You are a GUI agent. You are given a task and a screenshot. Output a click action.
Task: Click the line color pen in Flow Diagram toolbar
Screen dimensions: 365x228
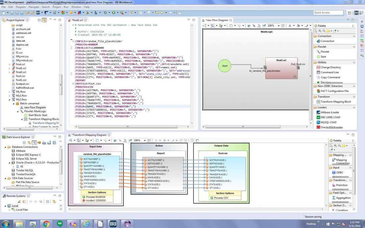click(x=306, y=26)
